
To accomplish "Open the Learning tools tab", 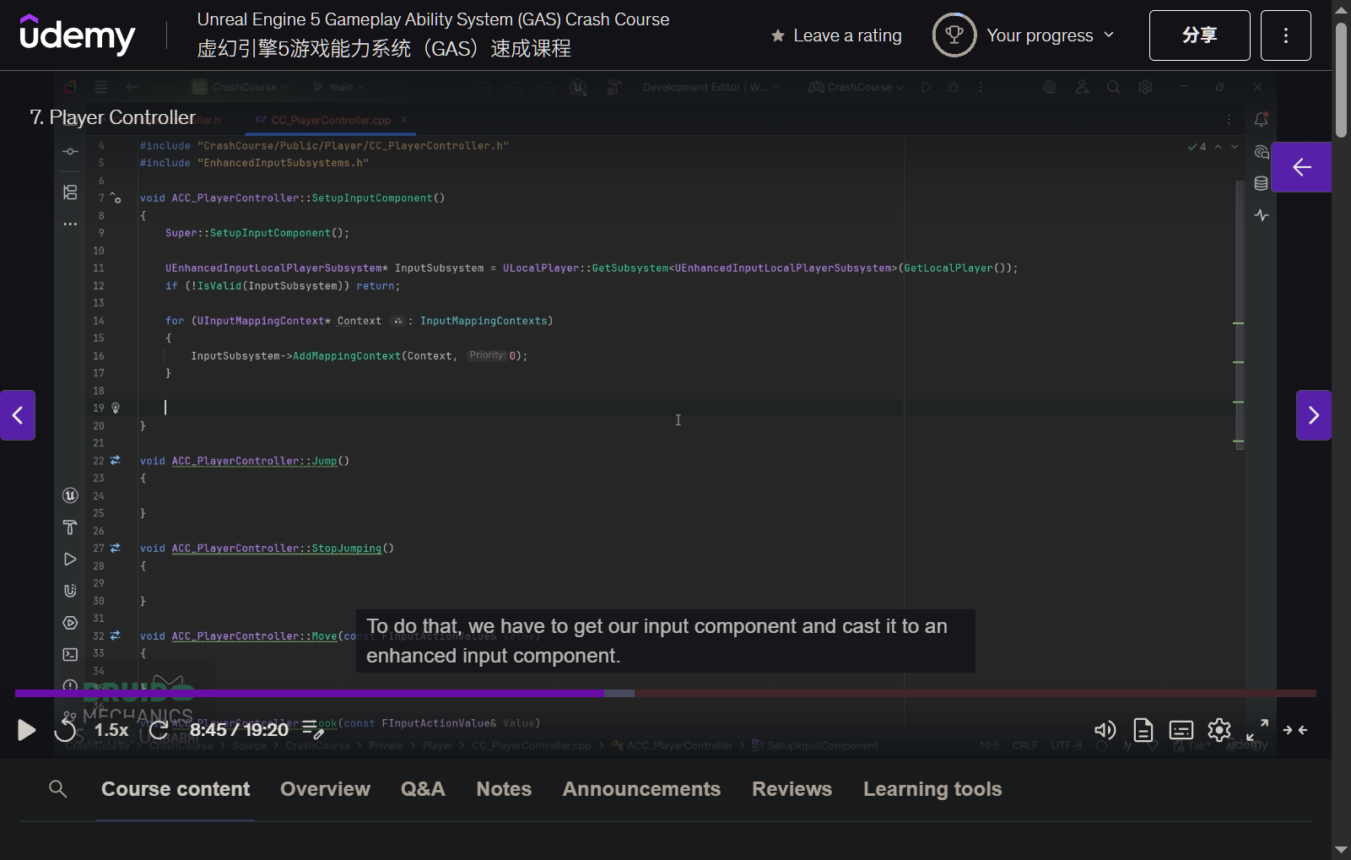I will pyautogui.click(x=932, y=789).
